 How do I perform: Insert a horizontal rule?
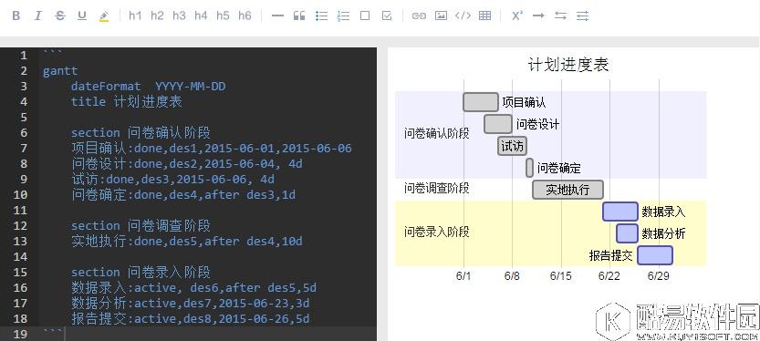(x=277, y=16)
